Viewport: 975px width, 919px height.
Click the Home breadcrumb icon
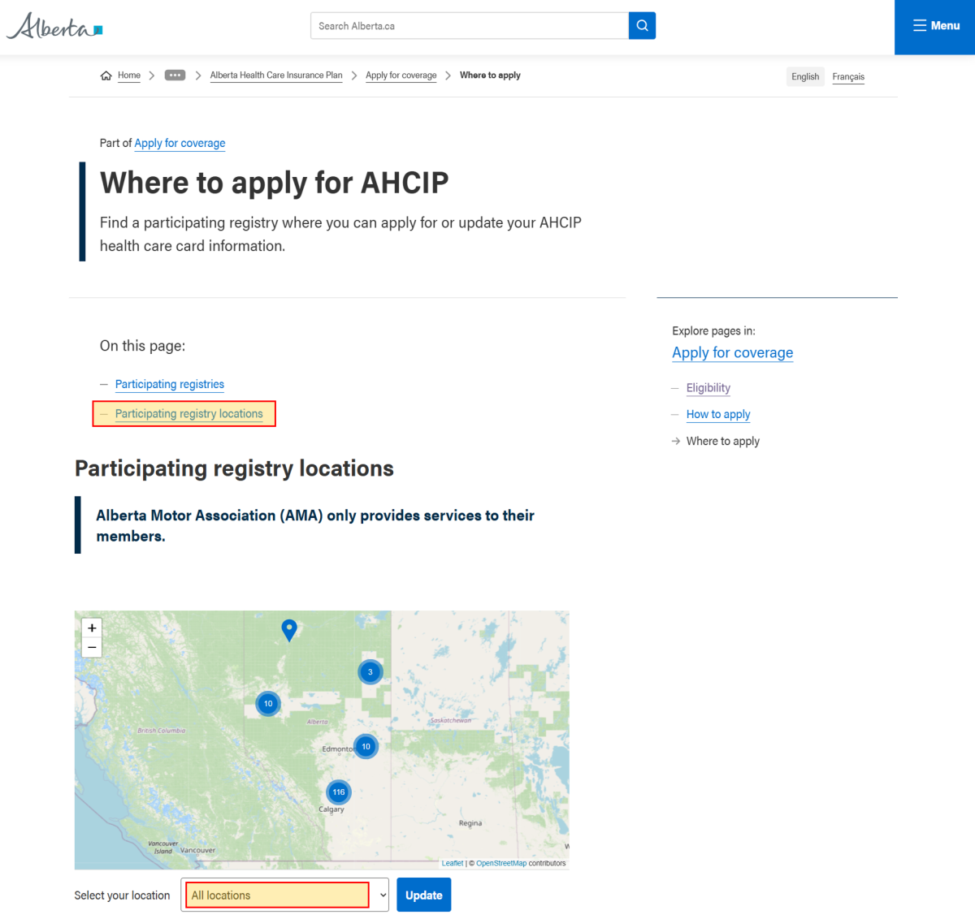click(x=106, y=75)
